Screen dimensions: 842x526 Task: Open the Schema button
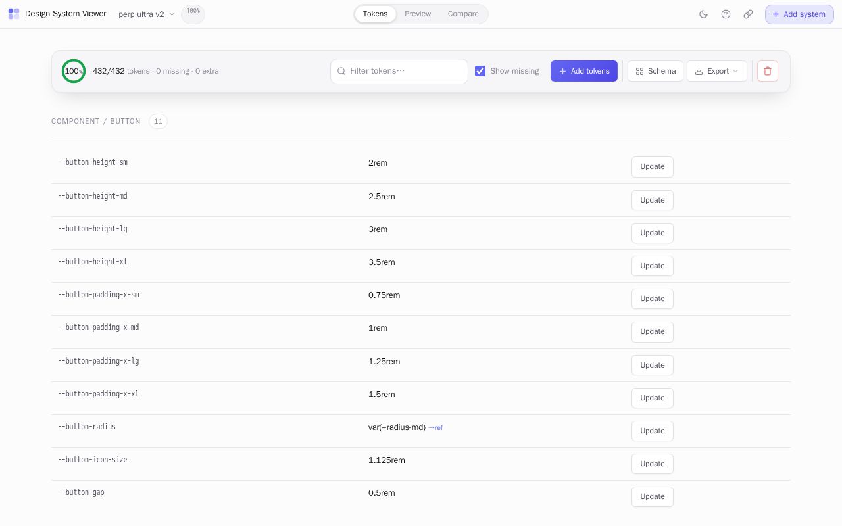pos(655,71)
